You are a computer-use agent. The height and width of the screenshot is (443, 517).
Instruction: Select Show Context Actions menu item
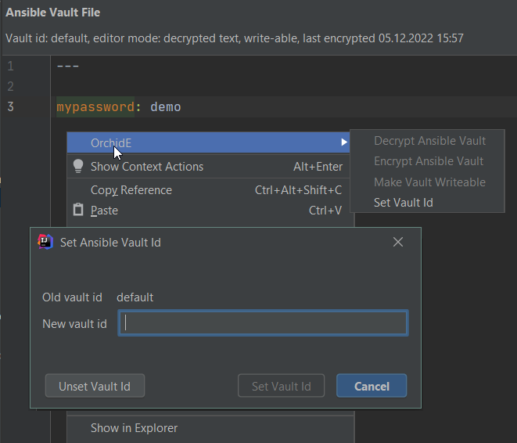point(208,167)
